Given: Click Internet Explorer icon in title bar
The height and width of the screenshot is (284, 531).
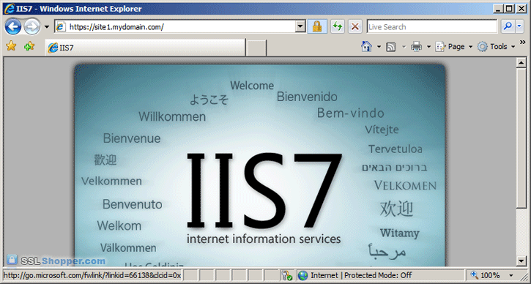Looking at the screenshot, I should pos(9,9).
